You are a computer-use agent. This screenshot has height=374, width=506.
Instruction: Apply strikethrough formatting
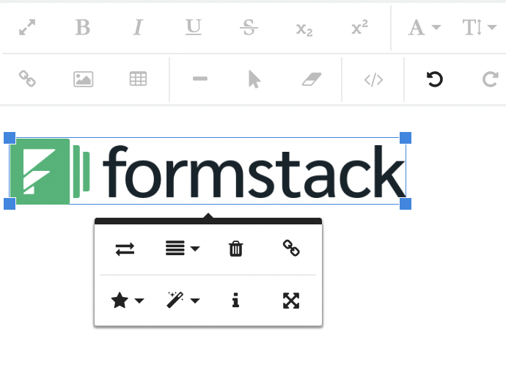pos(249,28)
